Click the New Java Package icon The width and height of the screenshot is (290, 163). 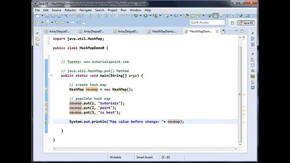166,16
